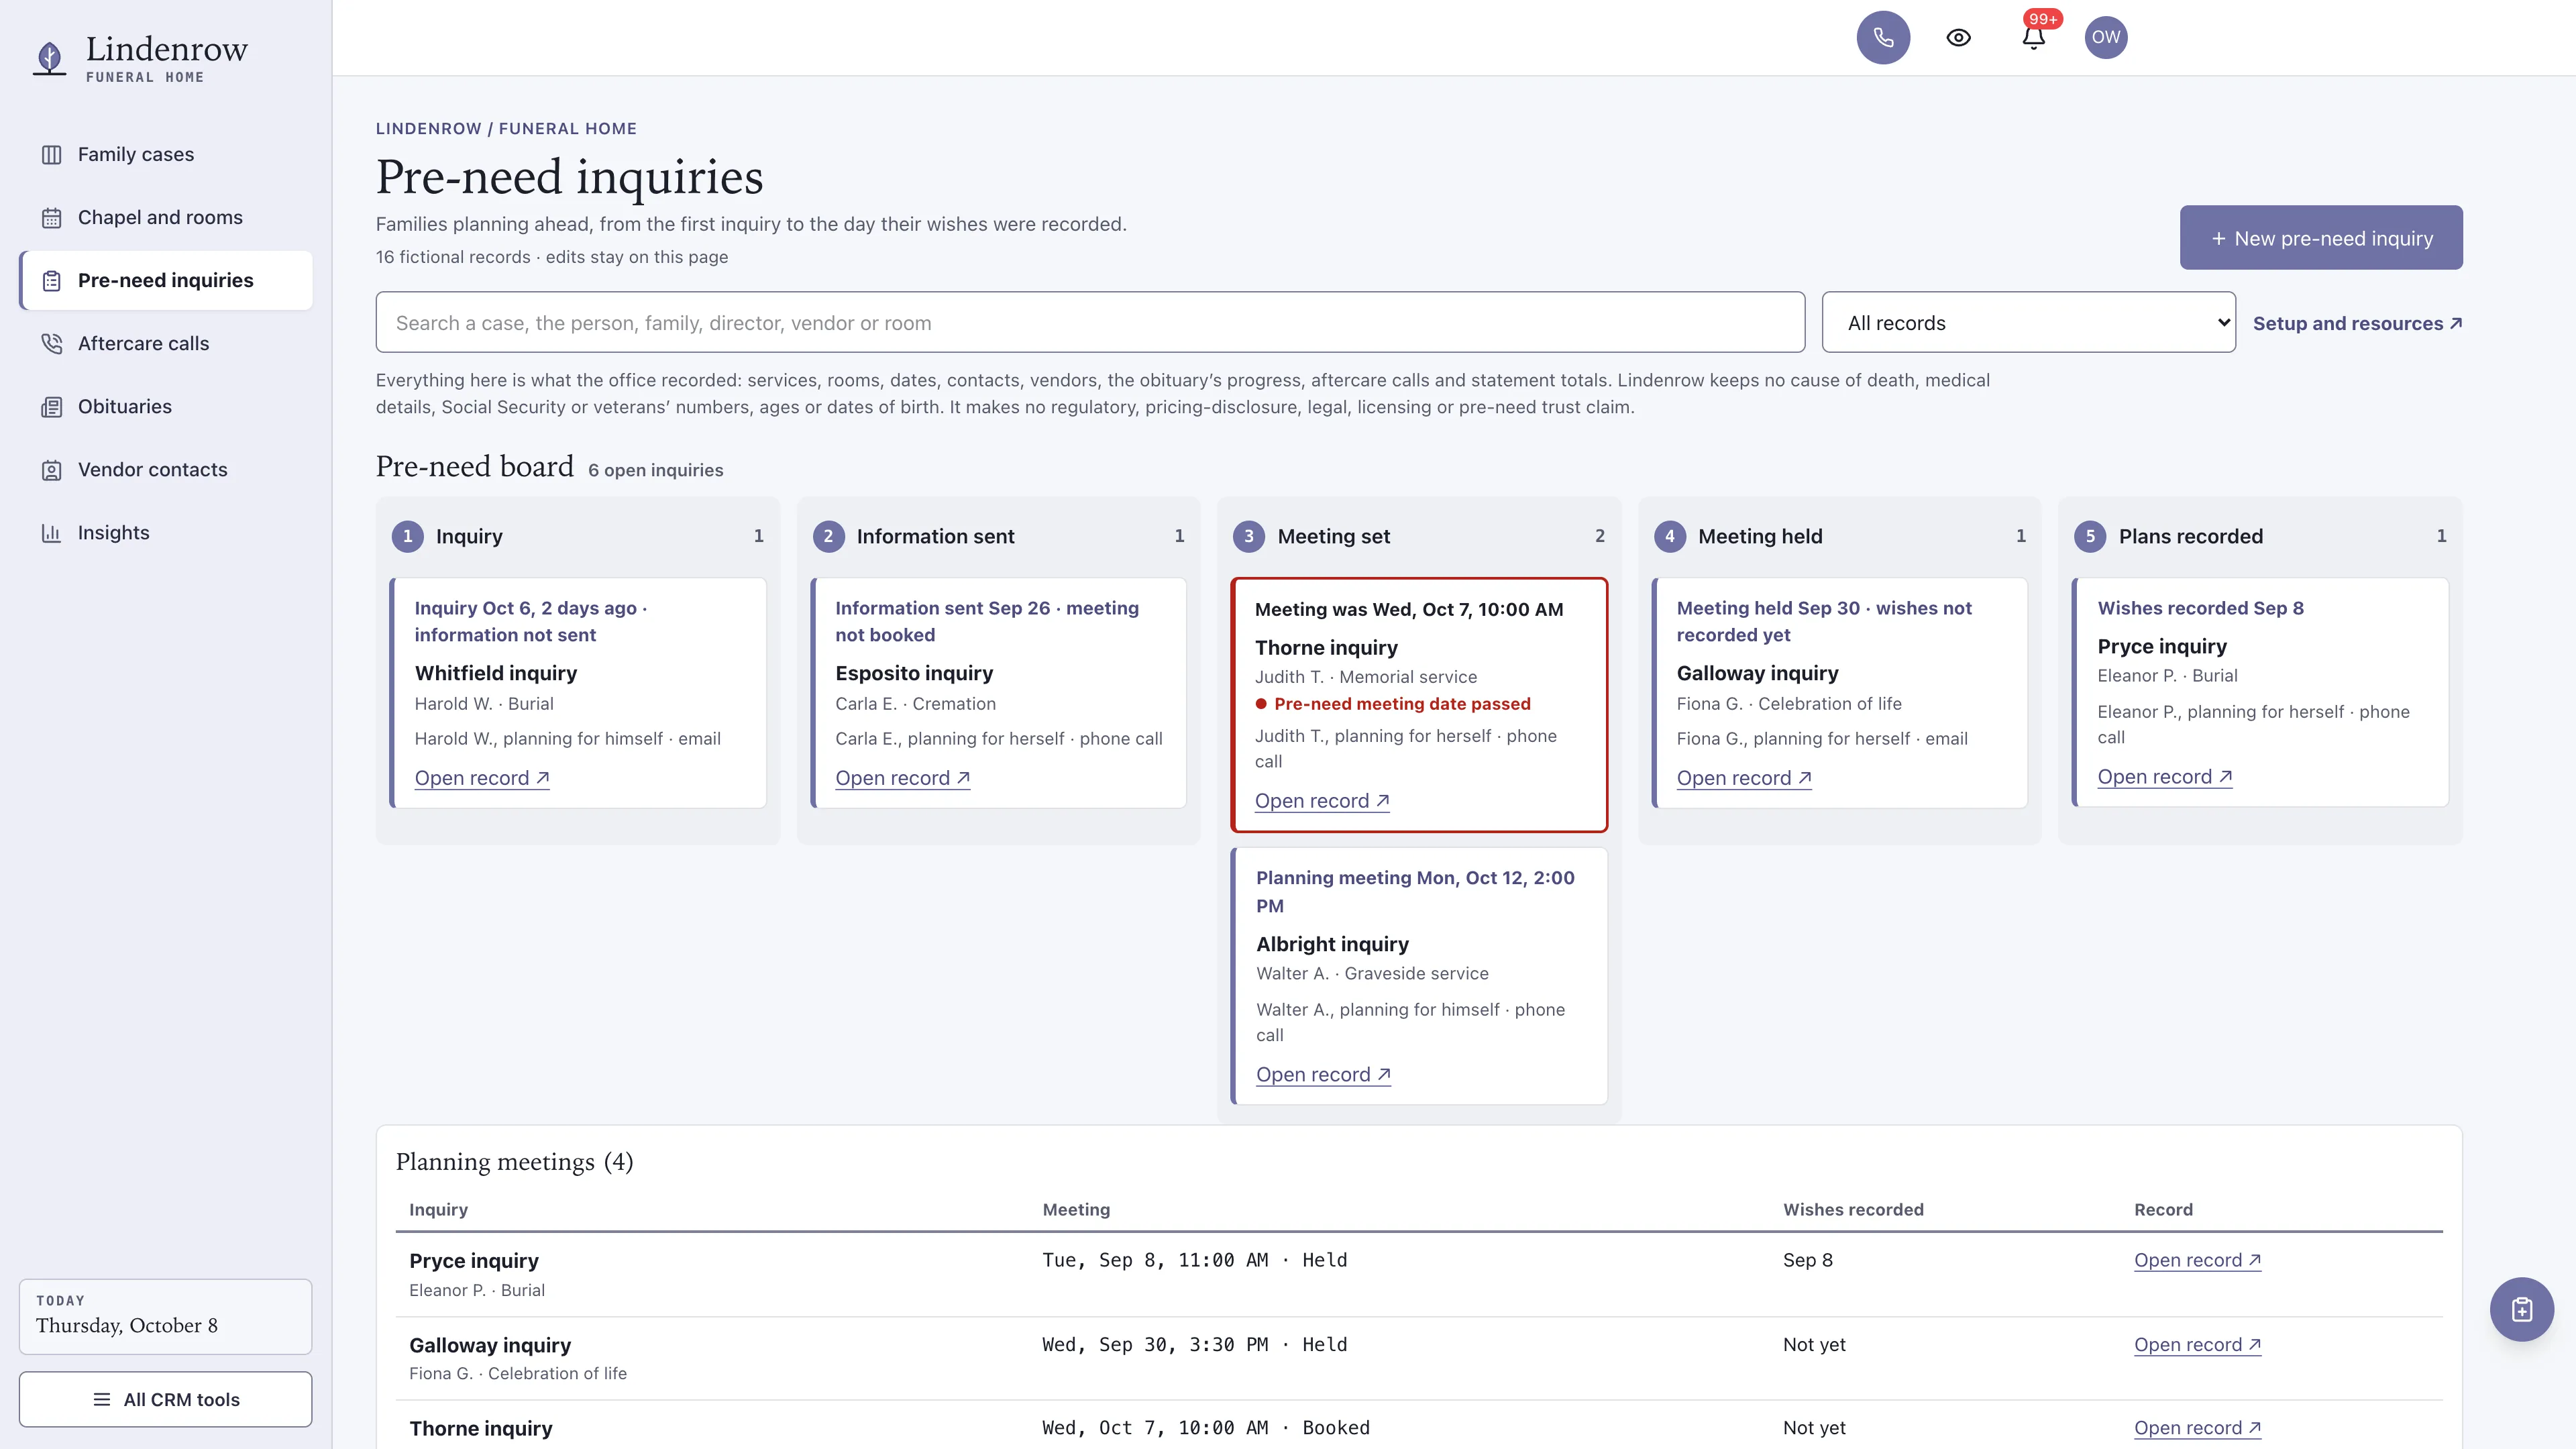Screen dimensions: 2576x1449
Task: Click the phone call icon in header
Action: (x=1883, y=38)
